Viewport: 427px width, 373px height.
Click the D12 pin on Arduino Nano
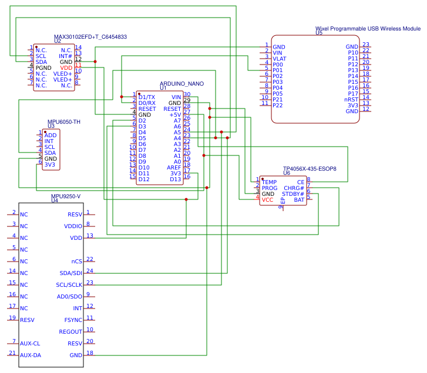[144, 179]
